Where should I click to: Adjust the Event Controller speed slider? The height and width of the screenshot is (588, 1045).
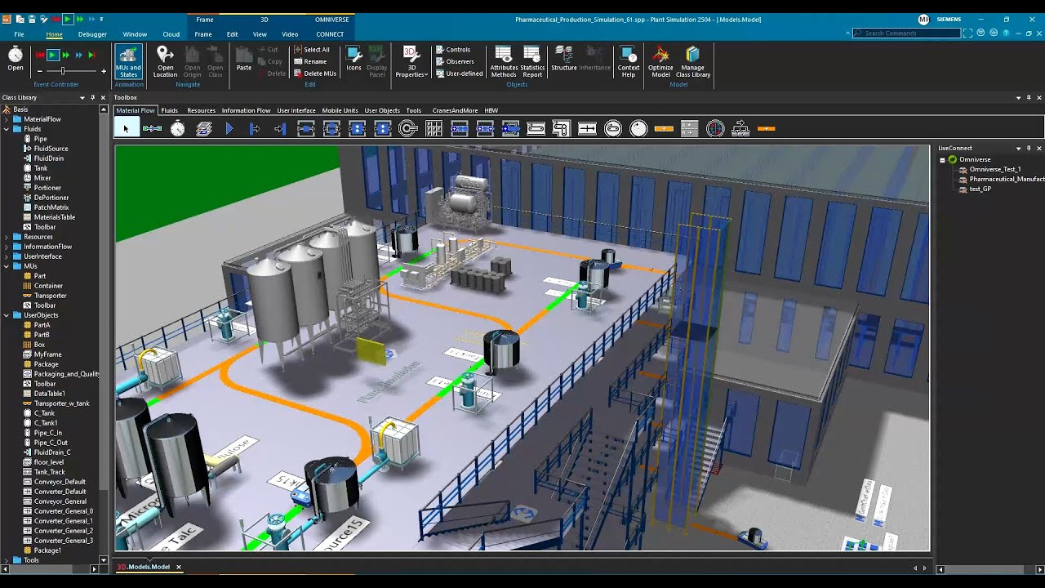click(63, 71)
